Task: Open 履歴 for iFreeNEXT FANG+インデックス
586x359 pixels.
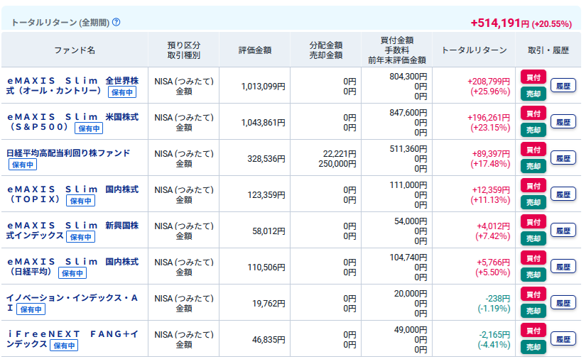Action: [563, 339]
